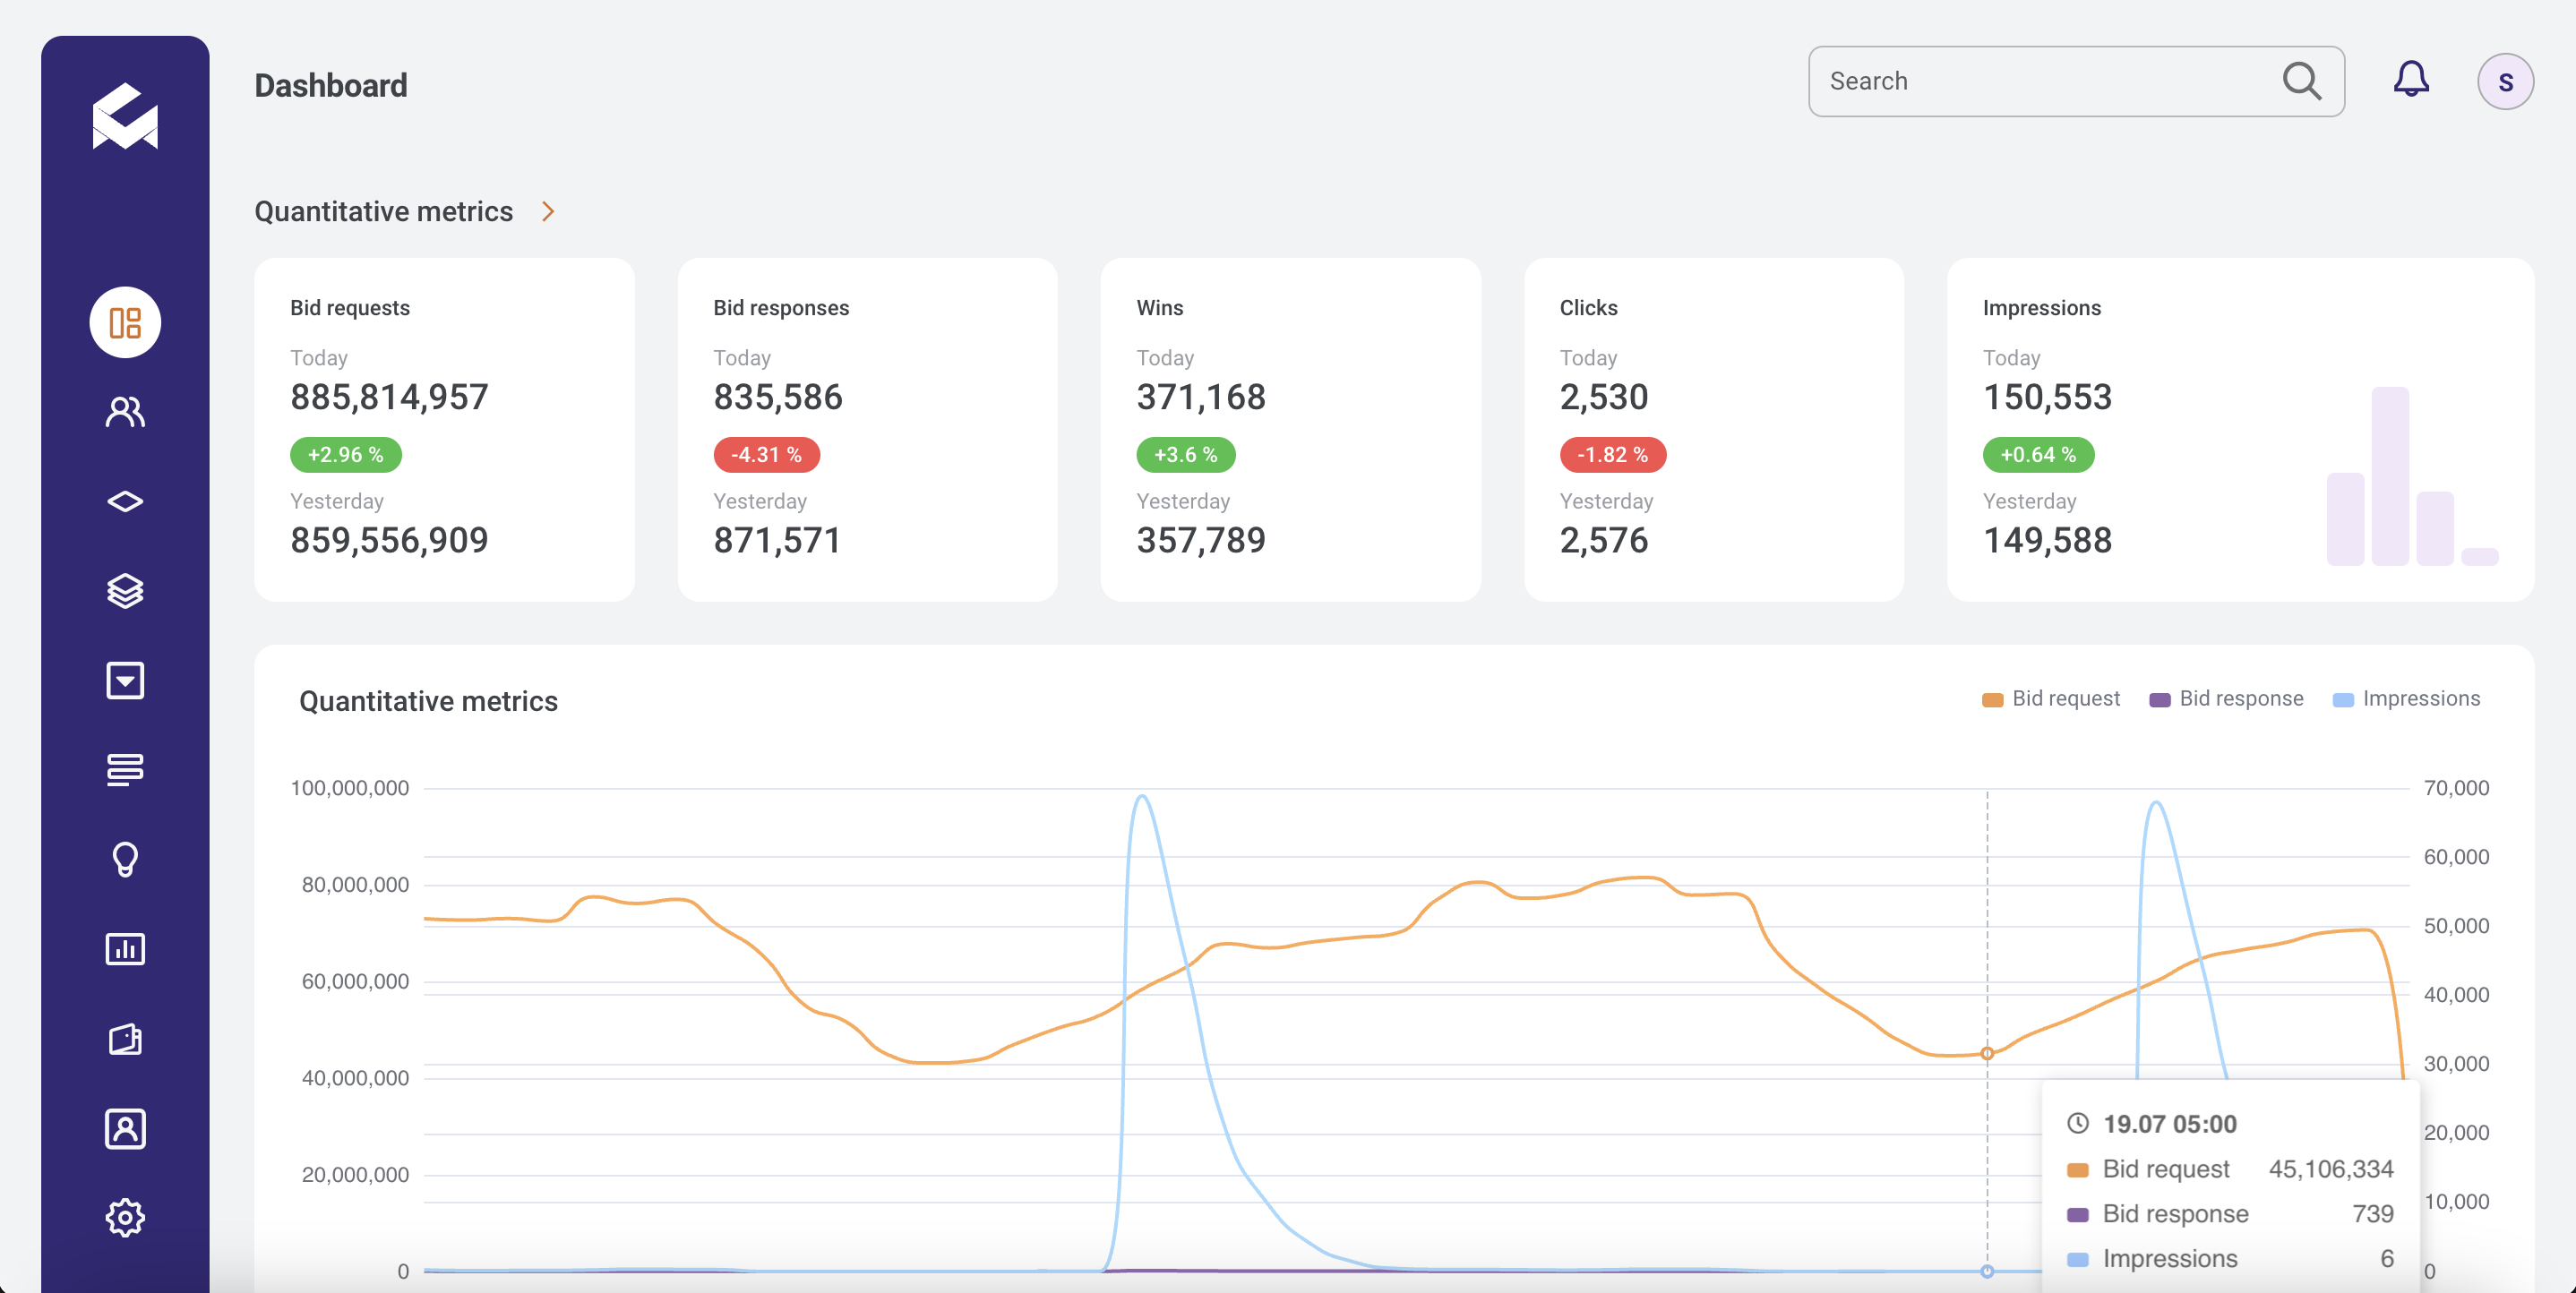Open the bar chart reports sidebar icon
Image resolution: width=2576 pixels, height=1293 pixels.
pos(125,949)
